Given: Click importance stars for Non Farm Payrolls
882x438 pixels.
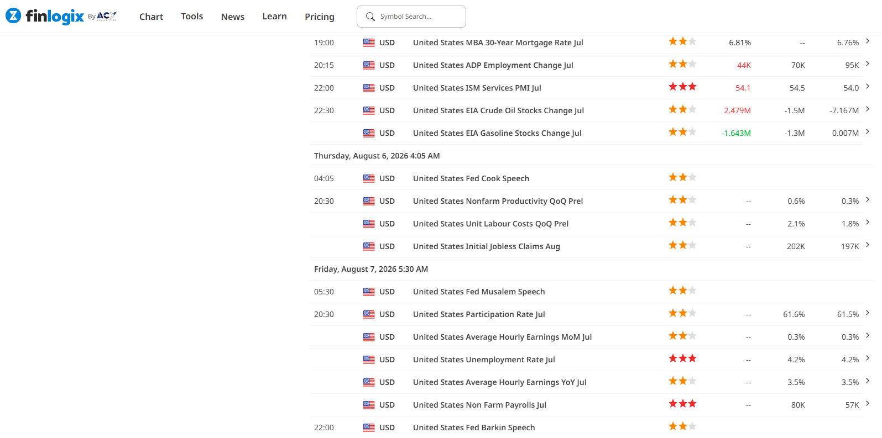Looking at the screenshot, I should click(x=683, y=404).
